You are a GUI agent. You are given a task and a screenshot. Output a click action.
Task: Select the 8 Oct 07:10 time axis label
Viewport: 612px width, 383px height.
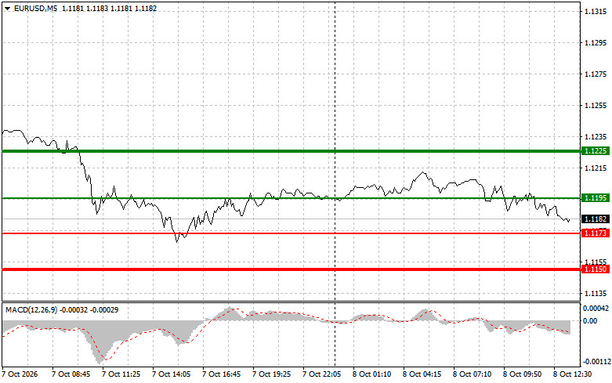coord(473,374)
